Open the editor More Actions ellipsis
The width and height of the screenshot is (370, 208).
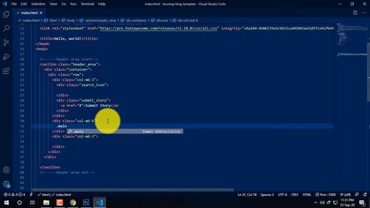364,13
